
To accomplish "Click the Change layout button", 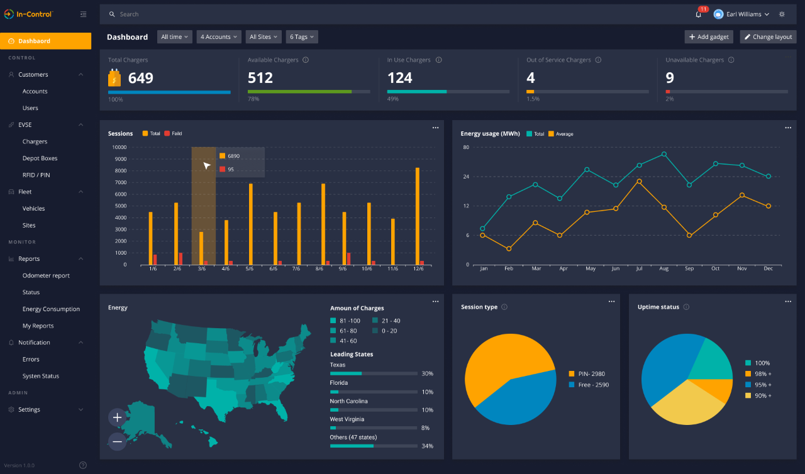I will pos(768,37).
